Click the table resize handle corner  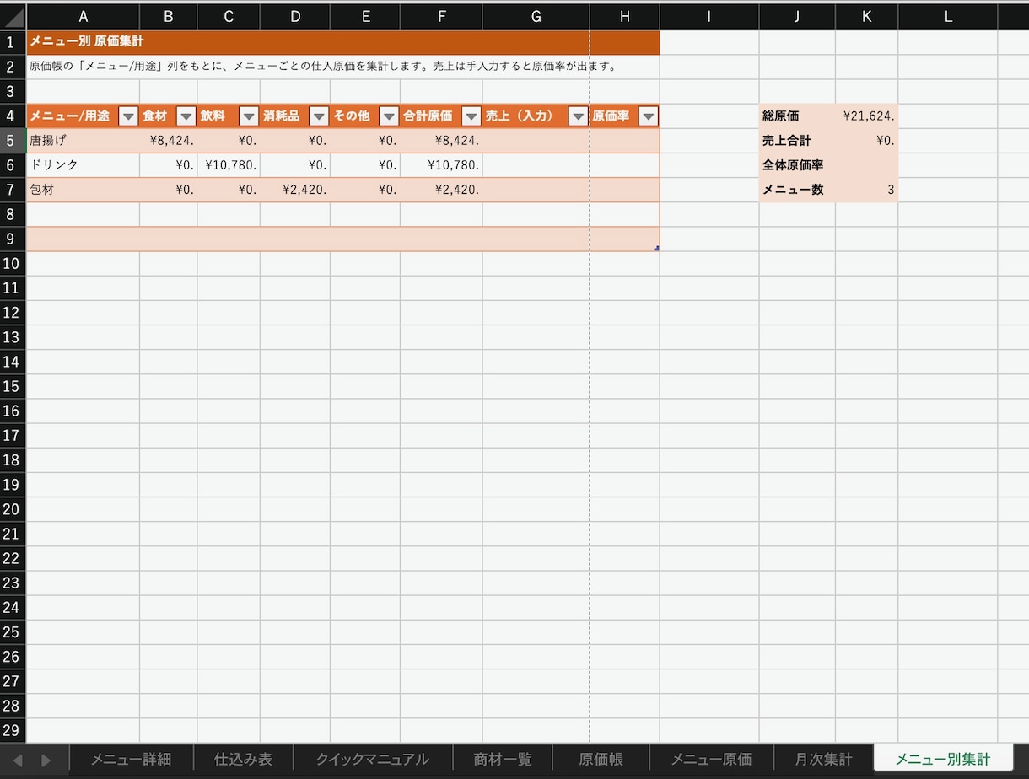(x=656, y=248)
